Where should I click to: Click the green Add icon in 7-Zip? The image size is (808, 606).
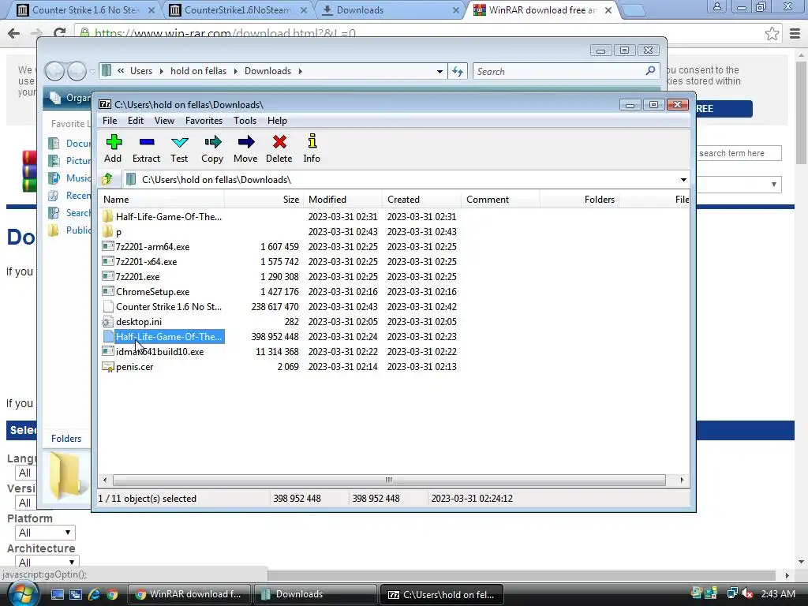pos(114,142)
